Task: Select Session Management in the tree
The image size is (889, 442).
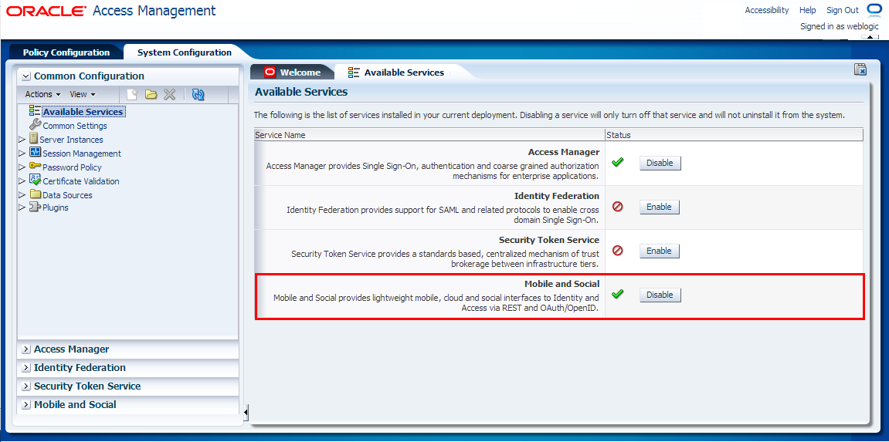Action: pos(82,154)
